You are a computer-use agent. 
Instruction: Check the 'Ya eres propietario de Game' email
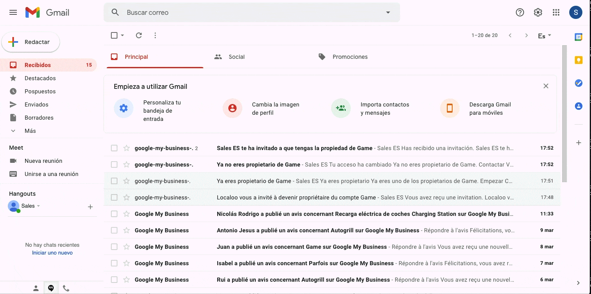point(114,181)
